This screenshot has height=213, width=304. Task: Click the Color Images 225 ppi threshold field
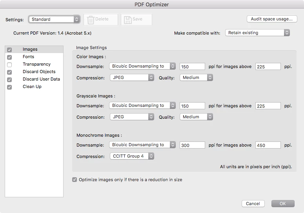pyautogui.click(x=268, y=66)
